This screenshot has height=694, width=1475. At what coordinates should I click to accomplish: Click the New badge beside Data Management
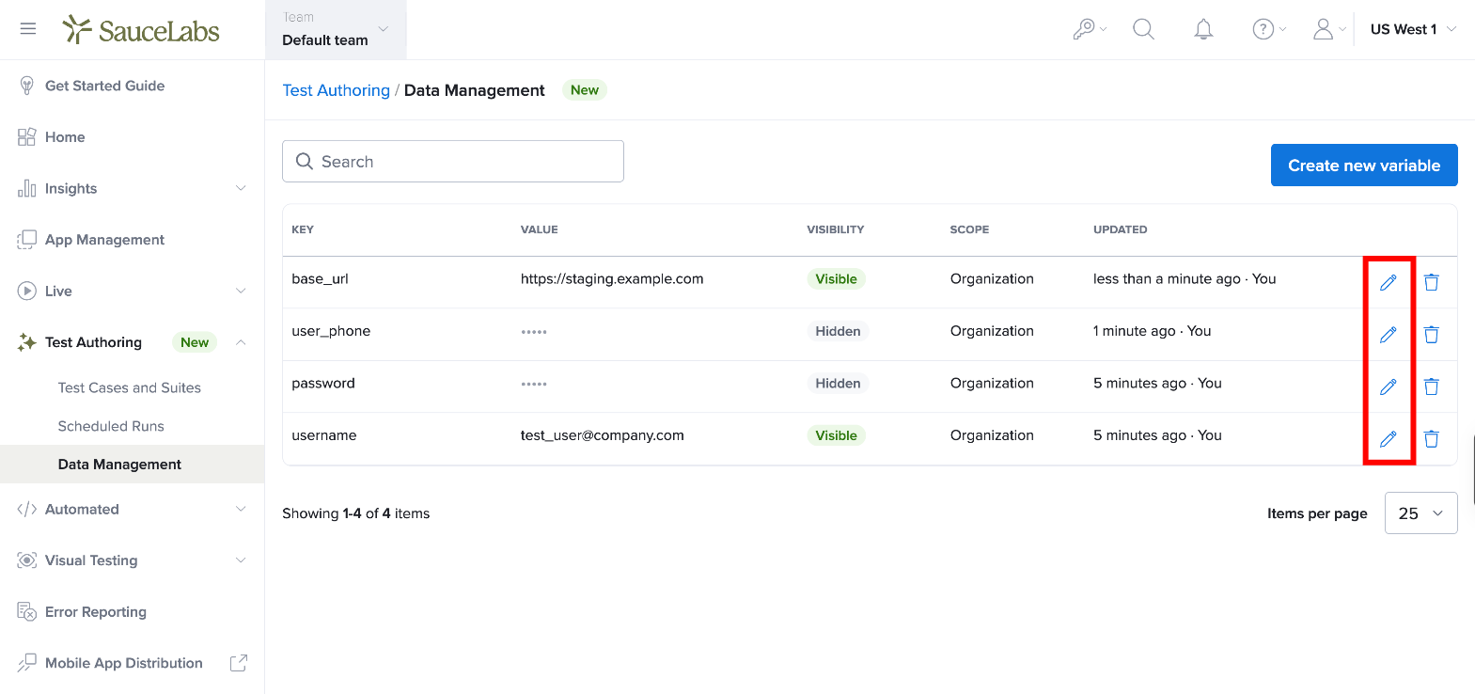585,90
